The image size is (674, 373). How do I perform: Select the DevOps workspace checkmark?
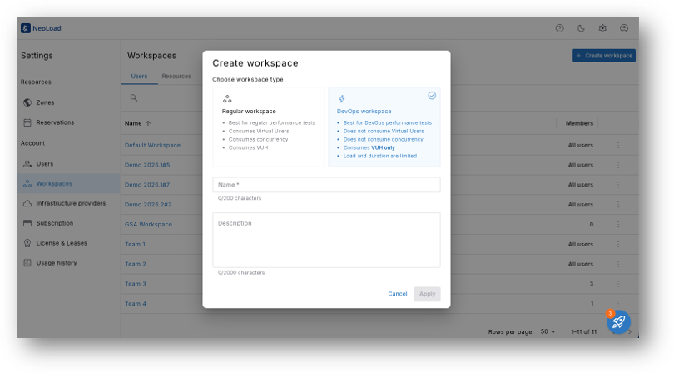coord(432,96)
